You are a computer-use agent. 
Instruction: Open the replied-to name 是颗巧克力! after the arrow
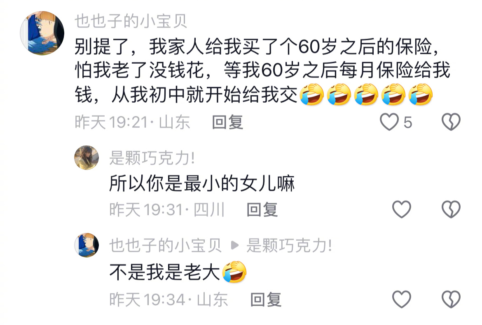pyautogui.click(x=289, y=245)
